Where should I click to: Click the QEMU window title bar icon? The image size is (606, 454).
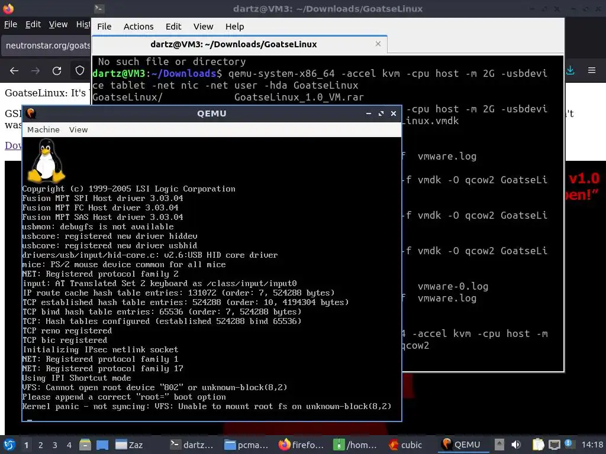pos(31,113)
